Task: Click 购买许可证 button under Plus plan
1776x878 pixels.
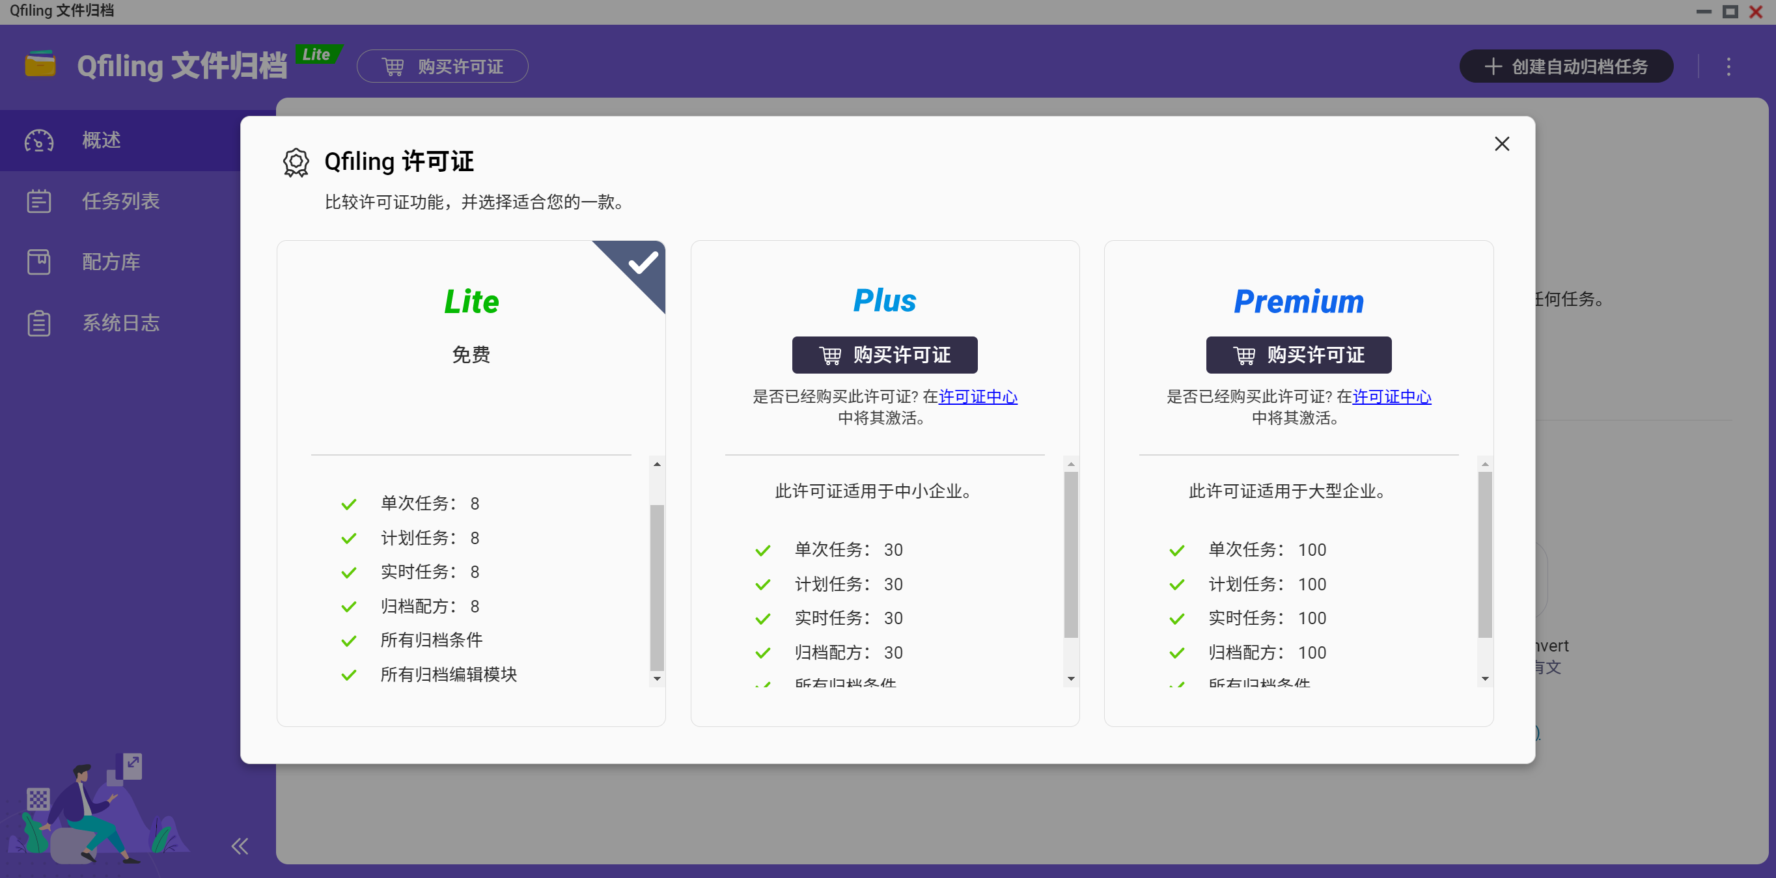Action: click(x=884, y=355)
